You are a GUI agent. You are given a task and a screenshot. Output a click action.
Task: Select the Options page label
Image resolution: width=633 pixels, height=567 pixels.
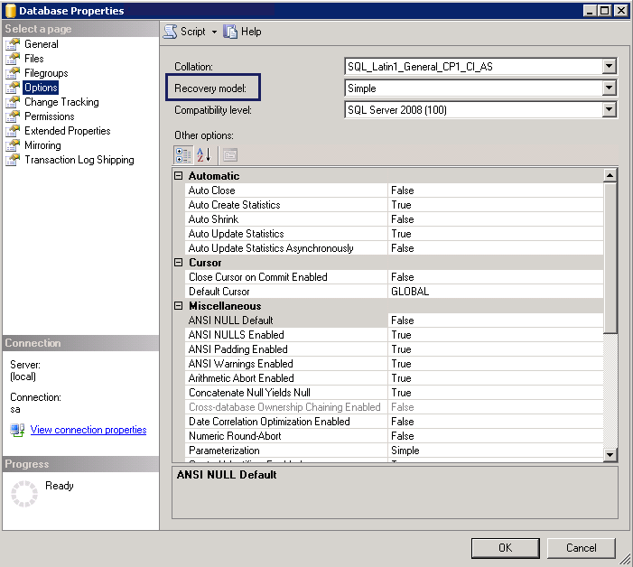41,88
